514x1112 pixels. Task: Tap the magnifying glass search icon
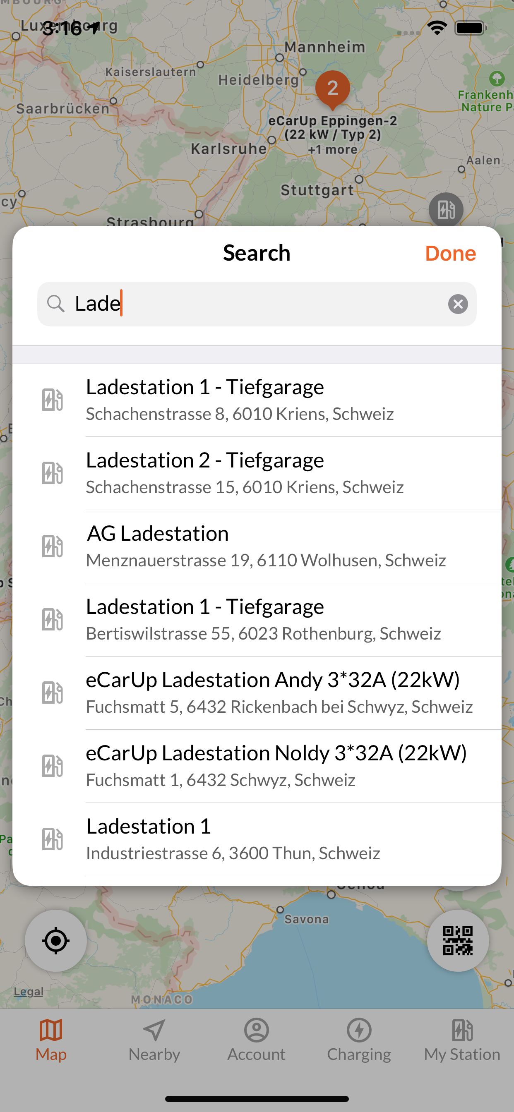tap(56, 304)
